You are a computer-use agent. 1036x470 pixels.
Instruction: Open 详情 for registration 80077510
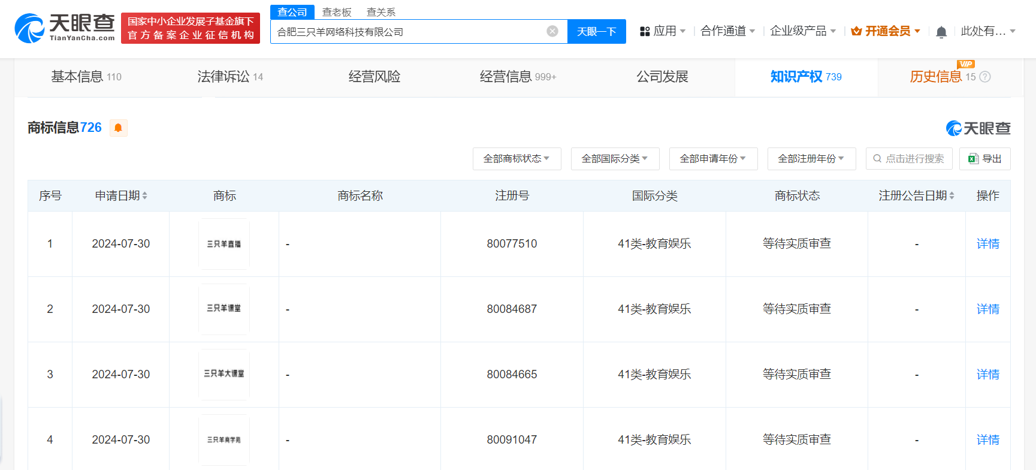tap(988, 244)
